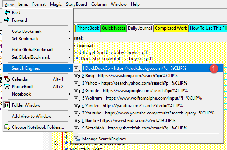Open the Items menu
This screenshot has height=150, width=227.
(23, 4)
